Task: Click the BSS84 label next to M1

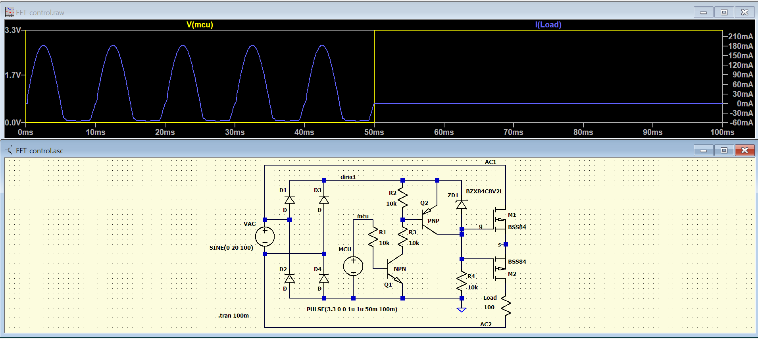Action: [x=517, y=227]
